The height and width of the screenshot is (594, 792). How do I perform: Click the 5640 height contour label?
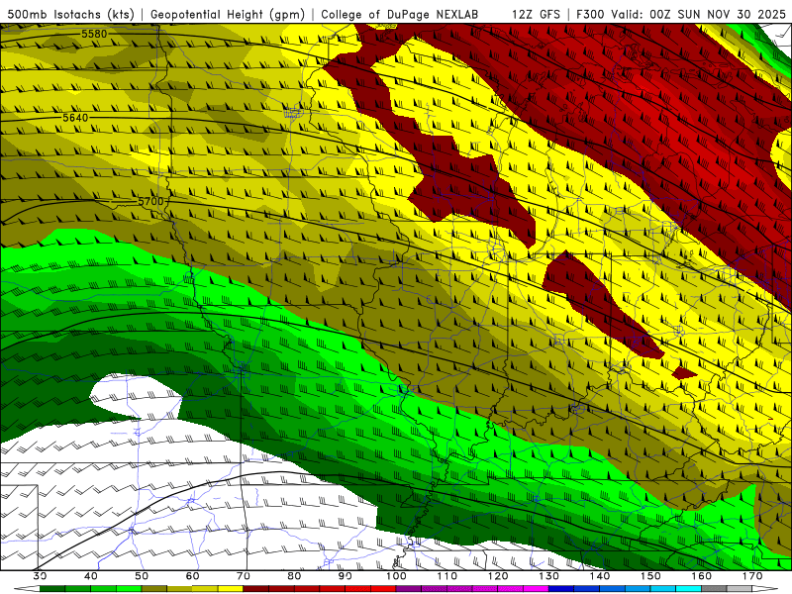(x=75, y=118)
